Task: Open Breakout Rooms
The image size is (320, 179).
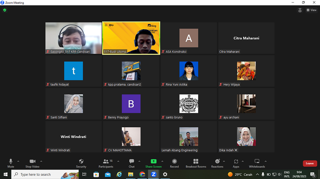Action: (196, 162)
